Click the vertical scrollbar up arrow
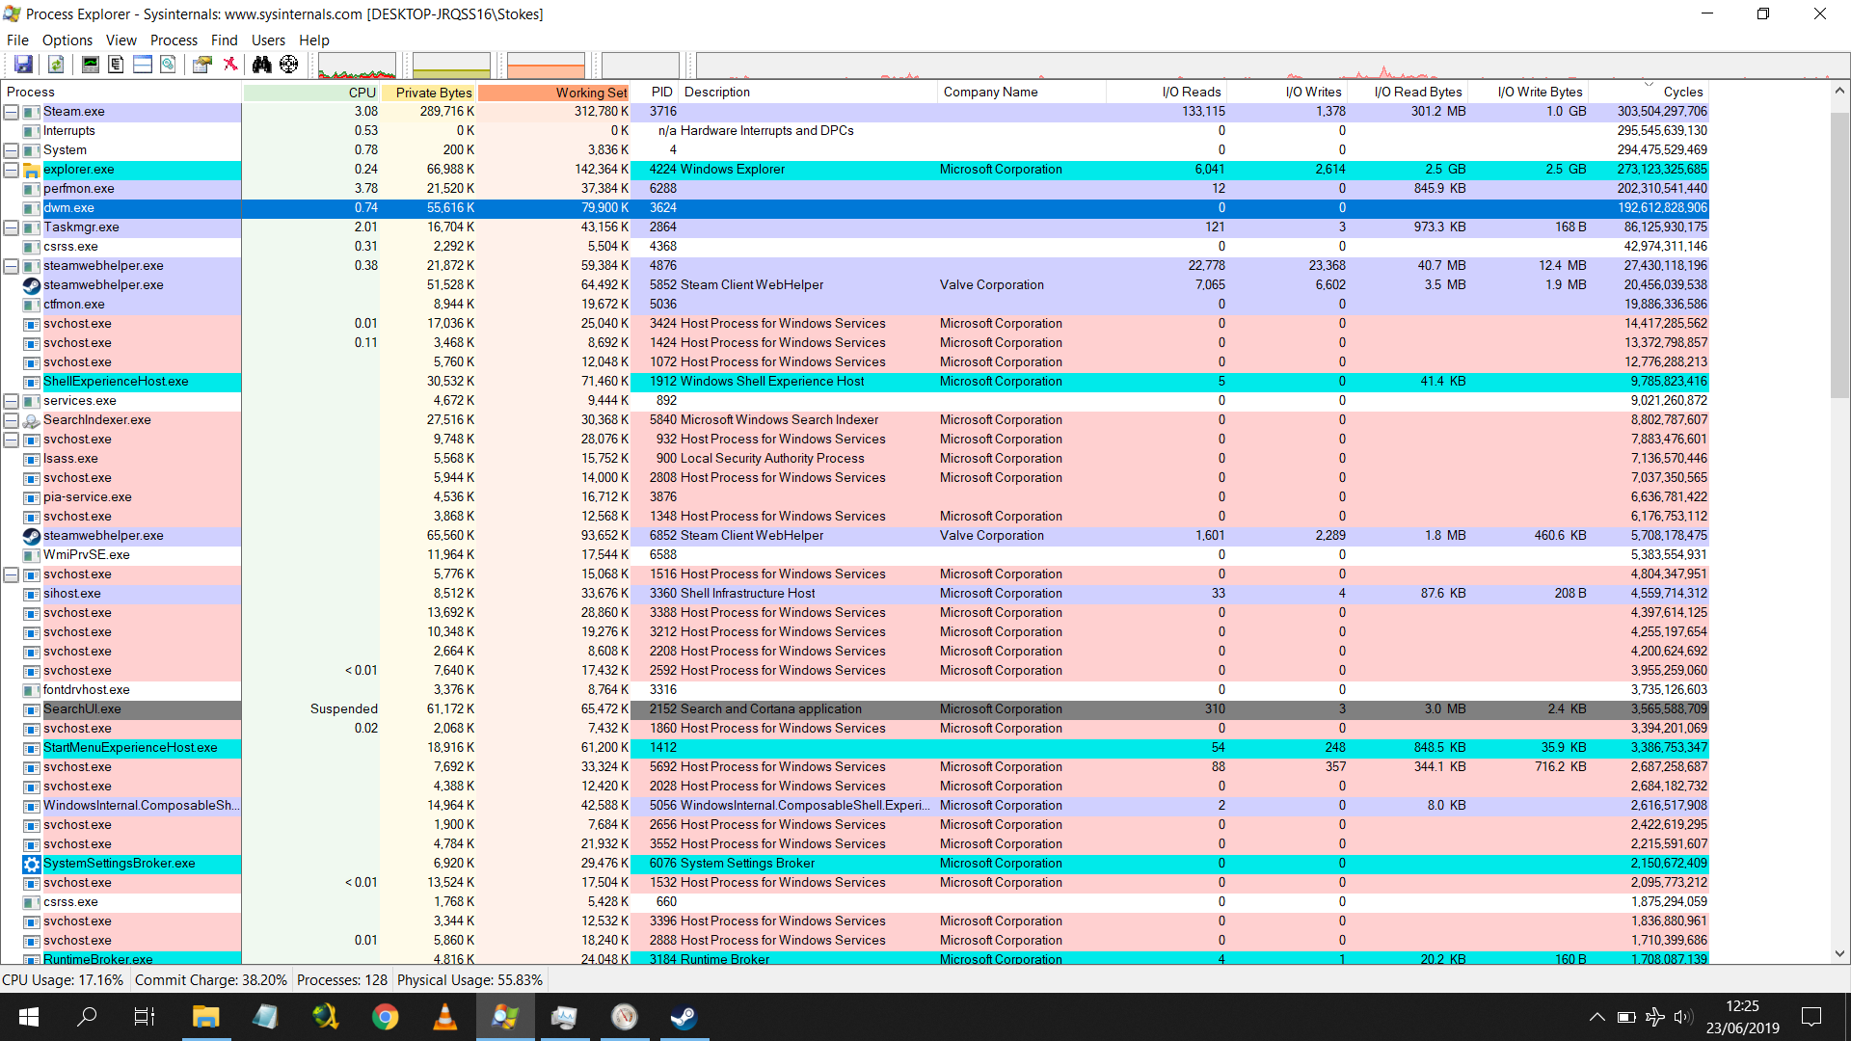Viewport: 1851px width, 1041px height. (x=1839, y=91)
